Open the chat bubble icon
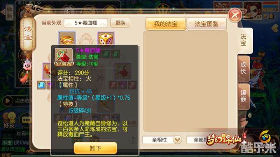The width and height of the screenshot is (280, 157). click(x=26, y=120)
